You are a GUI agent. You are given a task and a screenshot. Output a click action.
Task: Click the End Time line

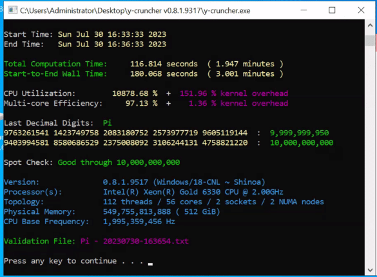(x=85, y=44)
